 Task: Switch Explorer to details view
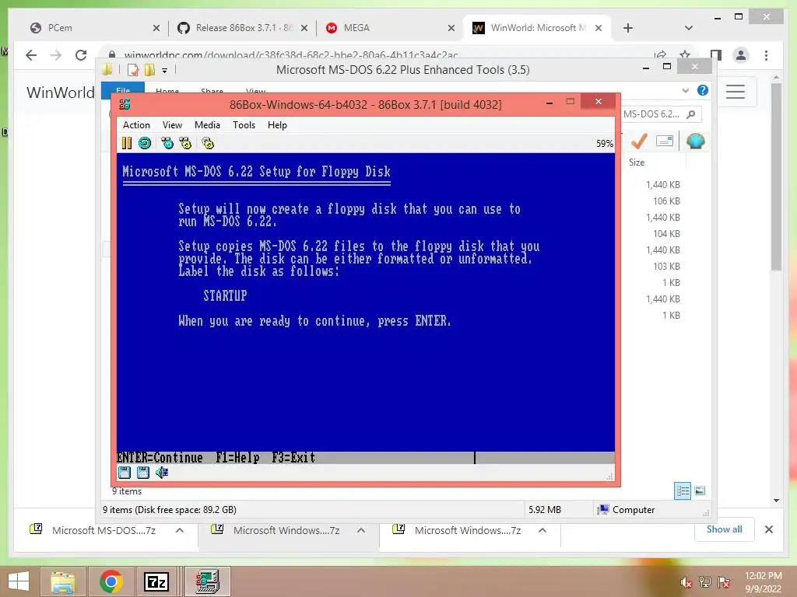(683, 491)
